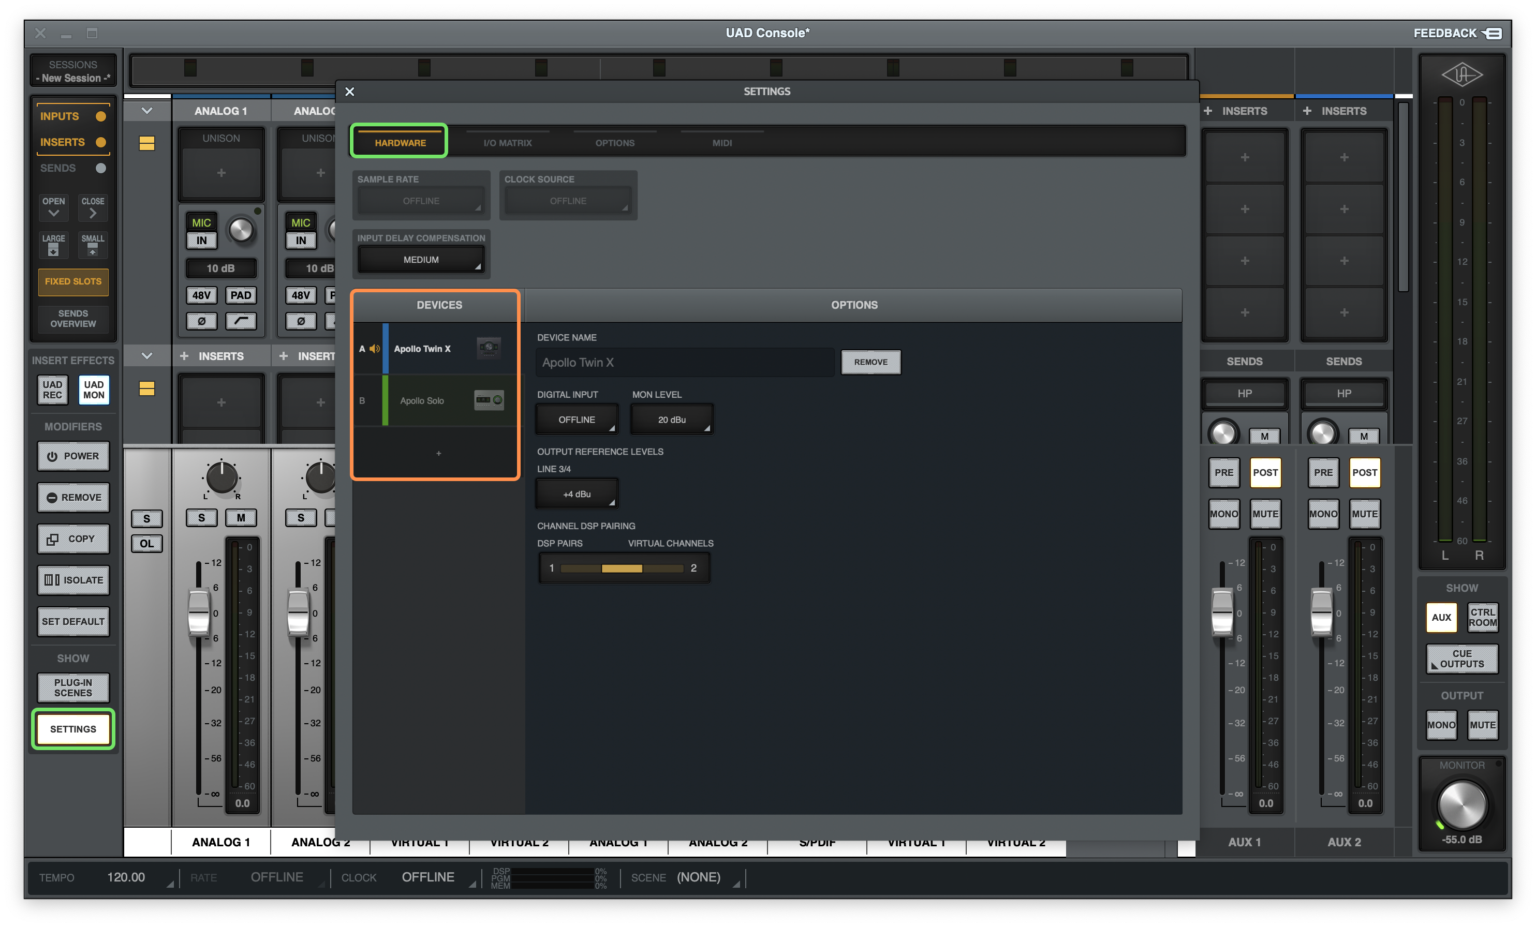The height and width of the screenshot is (927, 1536).
Task: Open the Options tab in Settings
Action: coord(615,142)
